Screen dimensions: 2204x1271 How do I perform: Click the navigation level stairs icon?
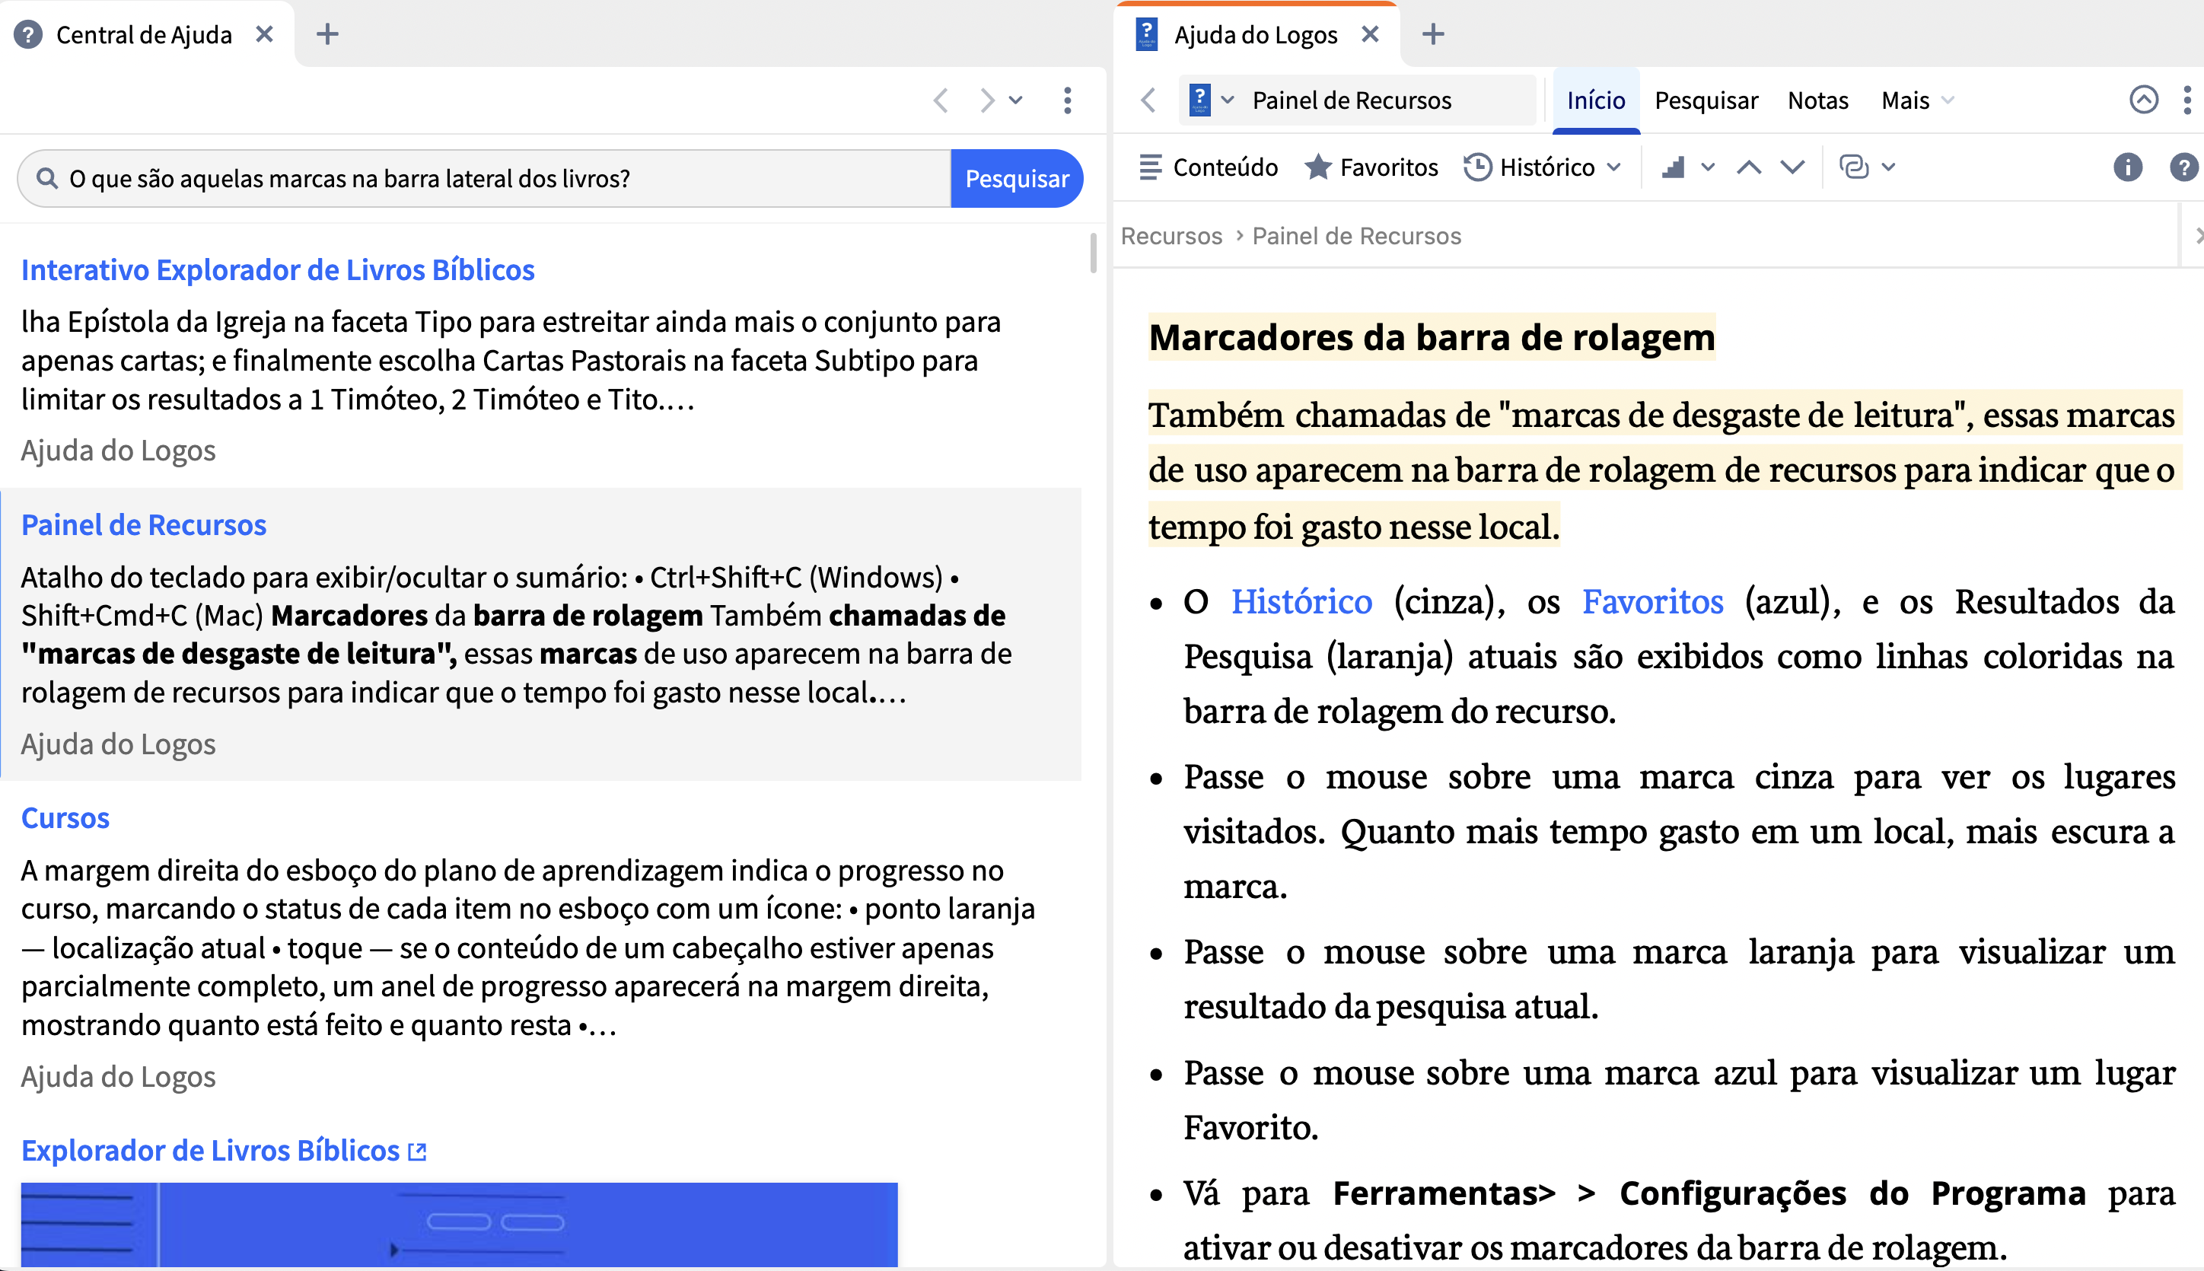click(x=1674, y=167)
